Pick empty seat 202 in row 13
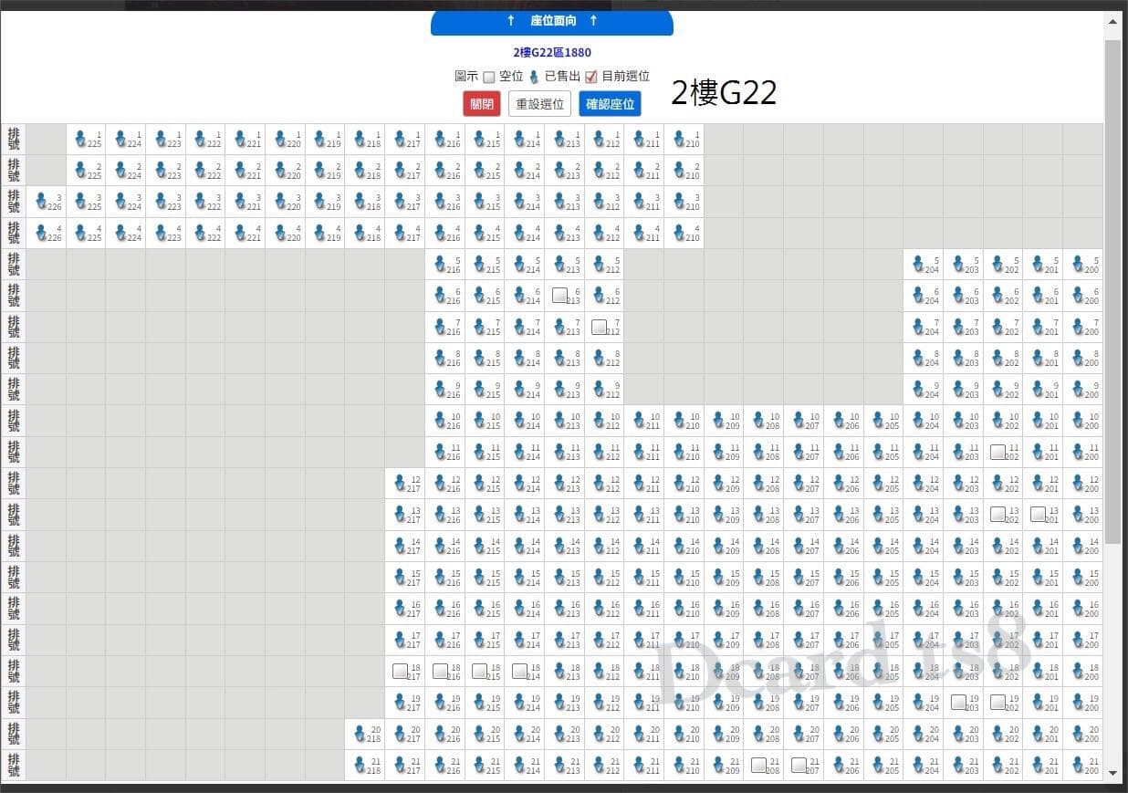The height and width of the screenshot is (793, 1128). pyautogui.click(x=998, y=514)
